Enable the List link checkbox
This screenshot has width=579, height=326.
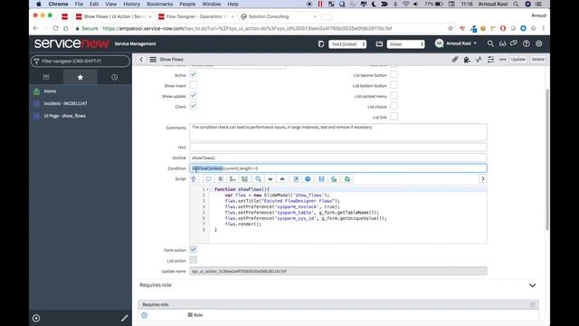394,117
